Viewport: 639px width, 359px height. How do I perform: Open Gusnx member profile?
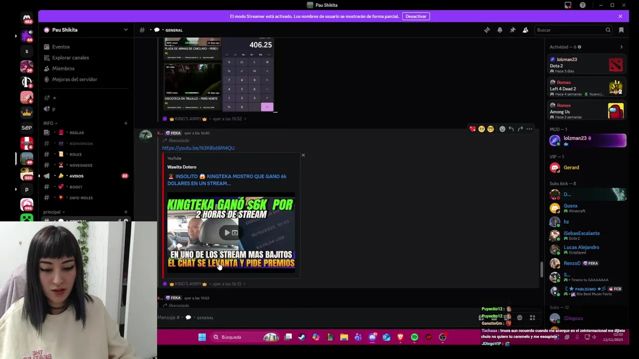587,208
